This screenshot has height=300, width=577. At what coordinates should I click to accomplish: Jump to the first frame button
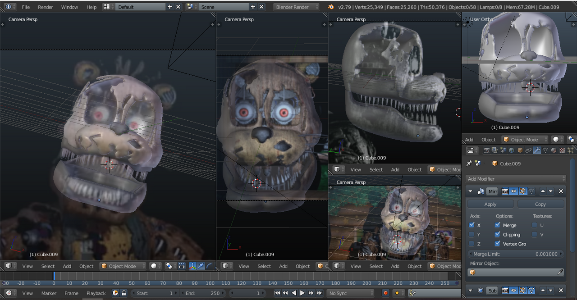click(x=277, y=293)
